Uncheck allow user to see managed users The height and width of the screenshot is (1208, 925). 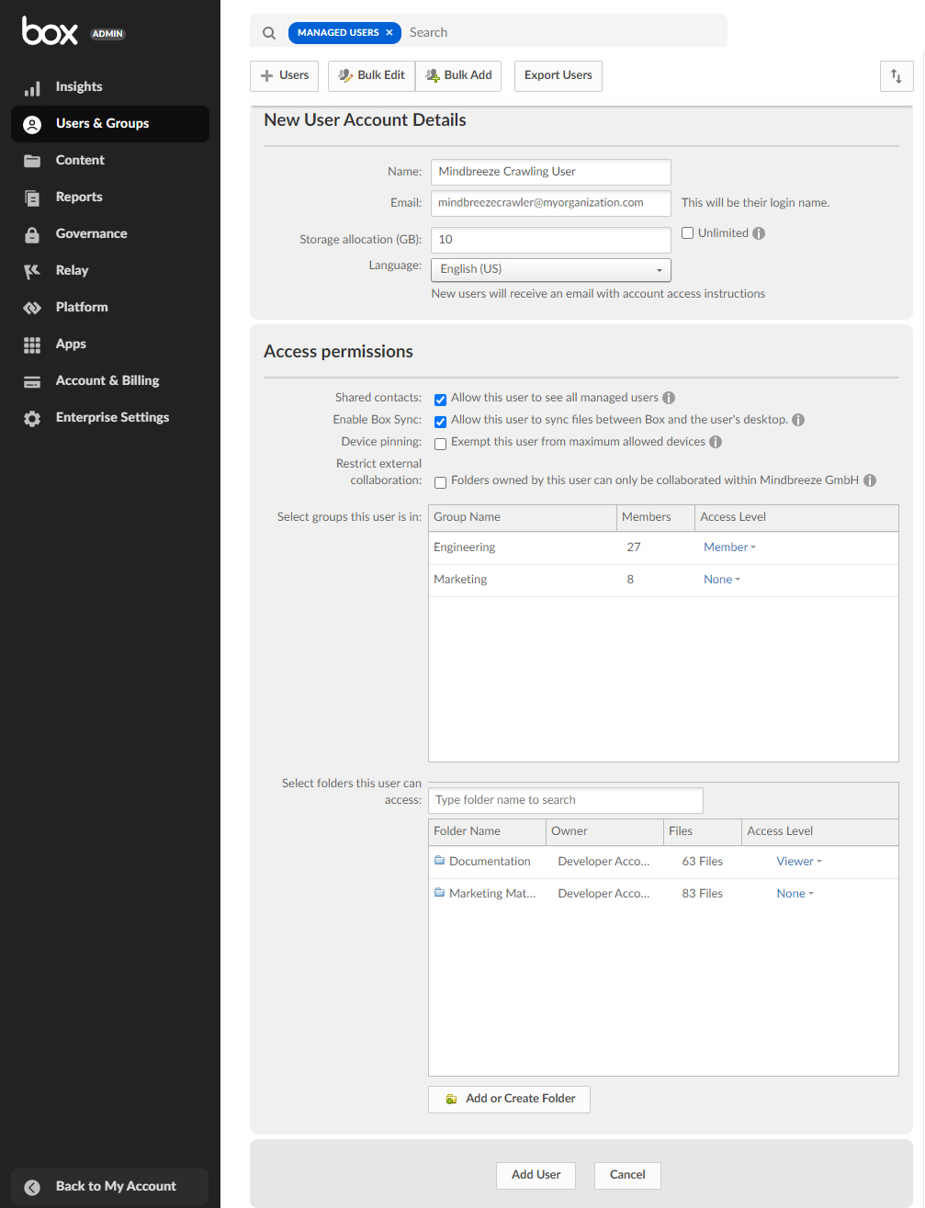point(441,399)
